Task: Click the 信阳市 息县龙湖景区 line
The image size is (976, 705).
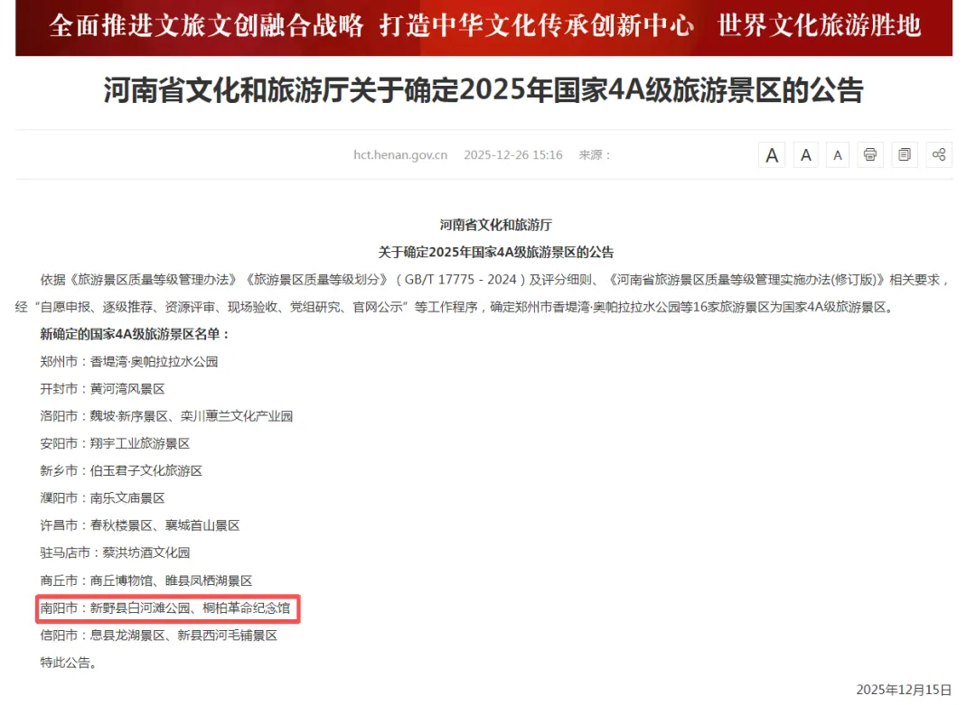Action: pos(159,635)
